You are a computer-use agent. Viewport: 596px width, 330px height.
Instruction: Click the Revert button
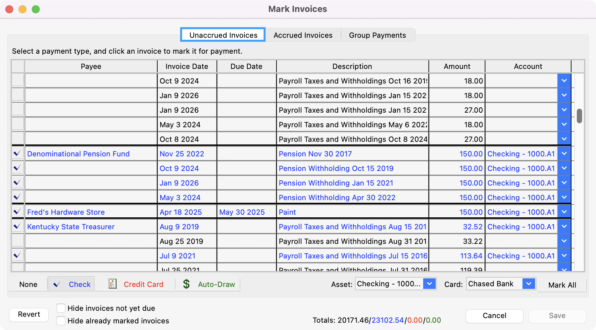click(29, 314)
